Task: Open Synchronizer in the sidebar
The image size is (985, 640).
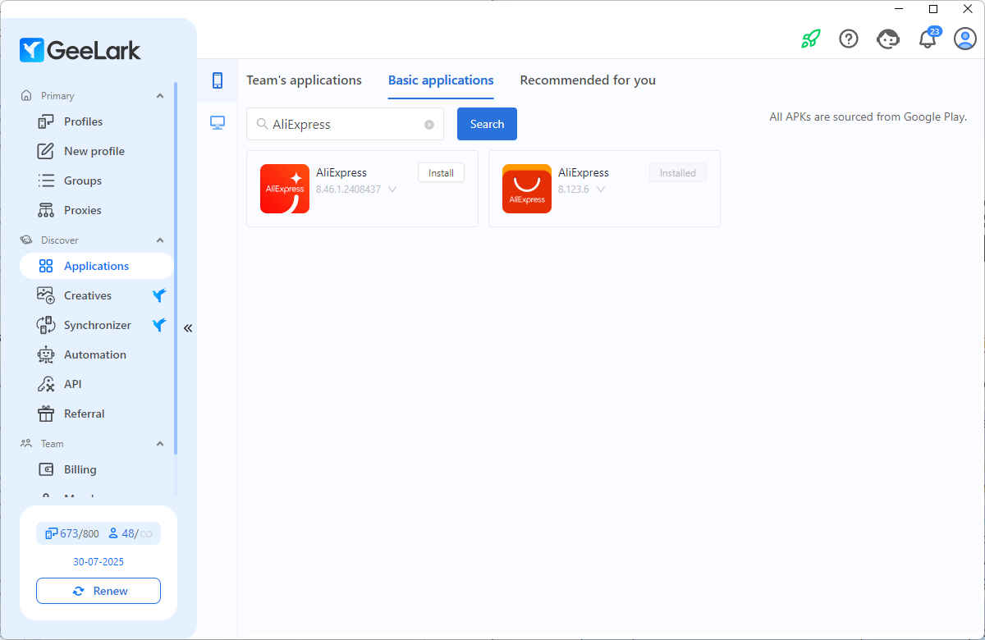Action: point(97,325)
